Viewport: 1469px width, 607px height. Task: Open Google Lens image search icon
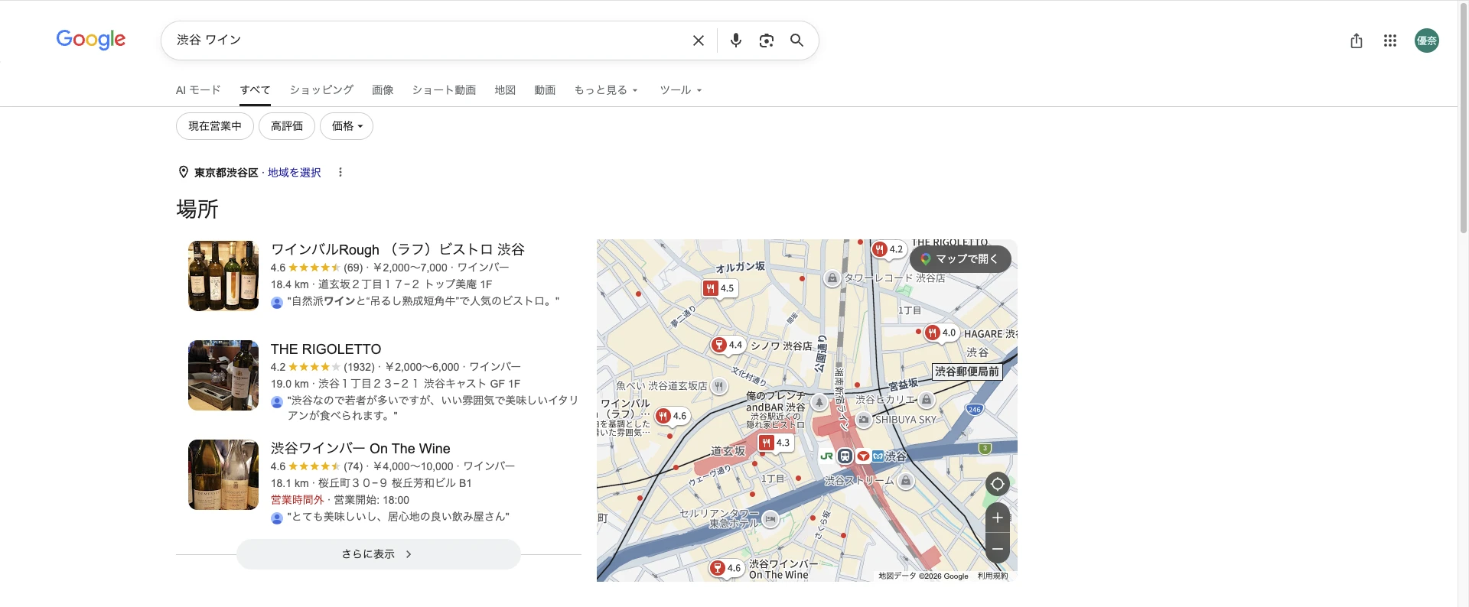point(766,41)
